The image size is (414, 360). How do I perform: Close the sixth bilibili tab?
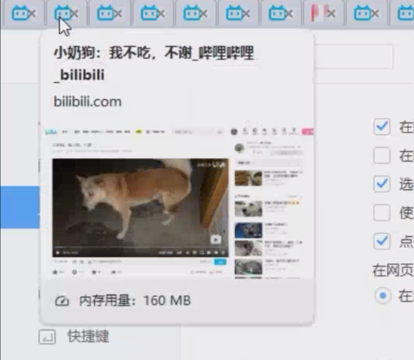click(246, 14)
